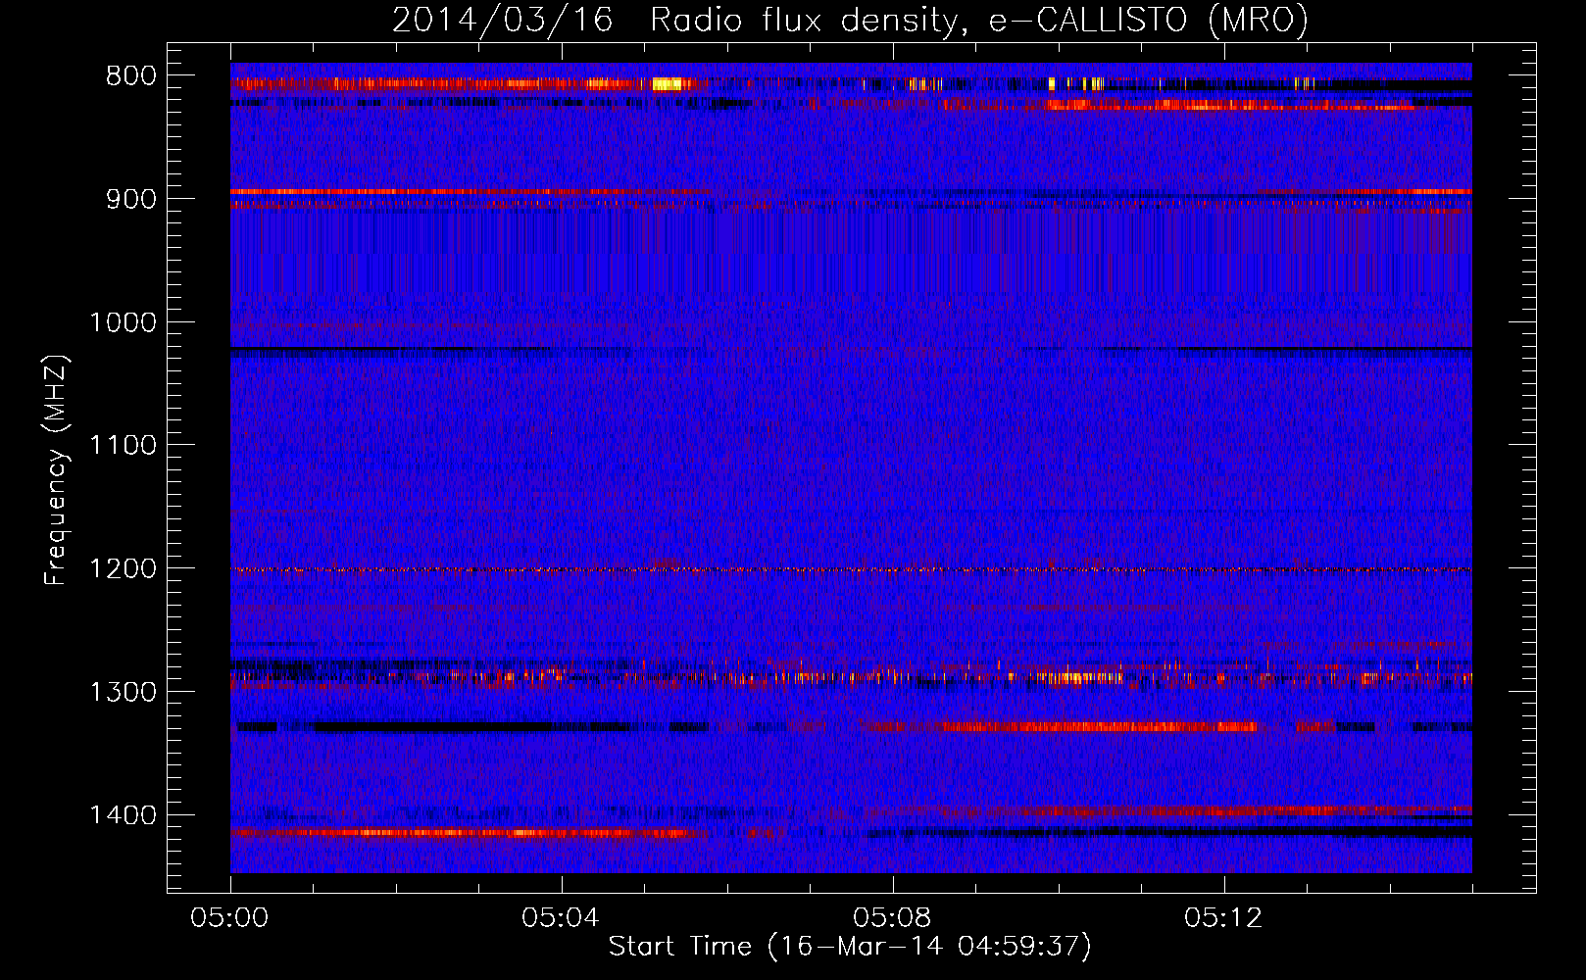Click the plot title "2014/03/16 Radio flux density, e-CALLISTO (MRO)"
The width and height of the screenshot is (1586, 980).
point(850,20)
